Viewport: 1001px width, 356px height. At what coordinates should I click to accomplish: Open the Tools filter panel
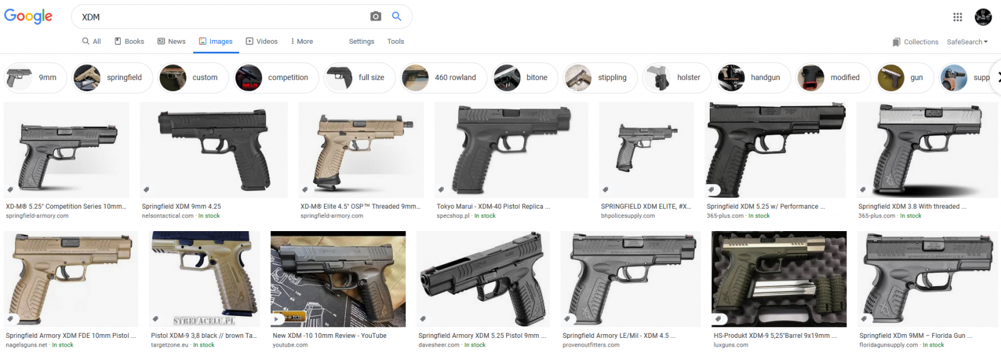(395, 41)
